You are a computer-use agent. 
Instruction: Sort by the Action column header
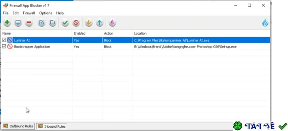click(x=118, y=33)
